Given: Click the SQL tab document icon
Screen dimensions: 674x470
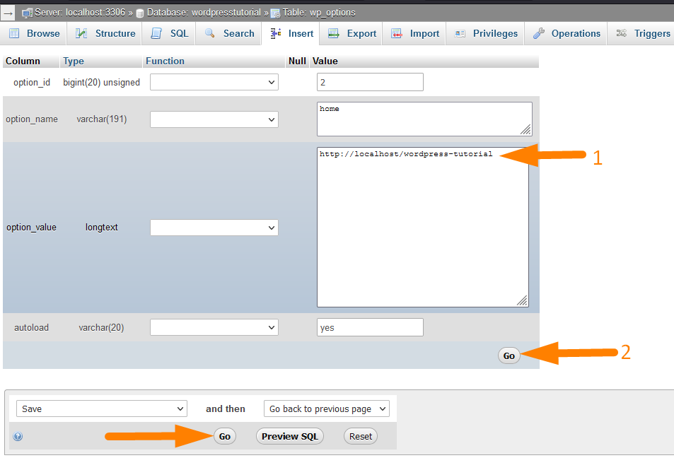Looking at the screenshot, I should click(x=156, y=33).
